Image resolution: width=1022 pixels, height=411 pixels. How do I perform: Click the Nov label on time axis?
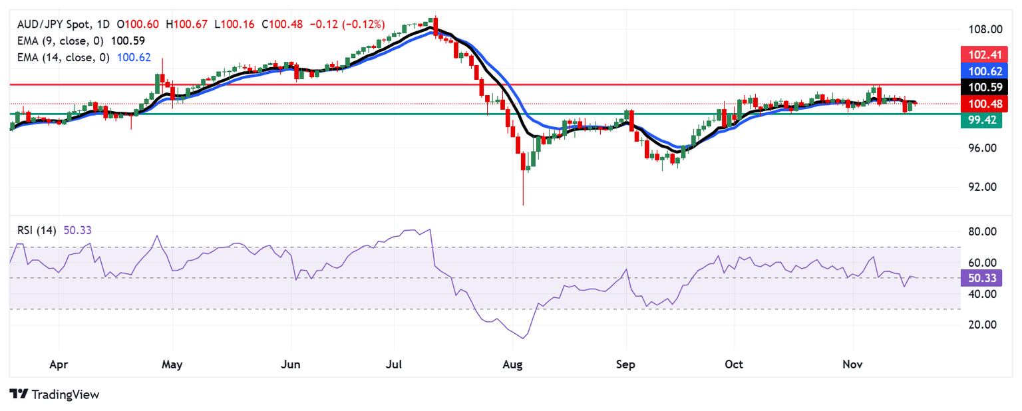[x=852, y=364]
